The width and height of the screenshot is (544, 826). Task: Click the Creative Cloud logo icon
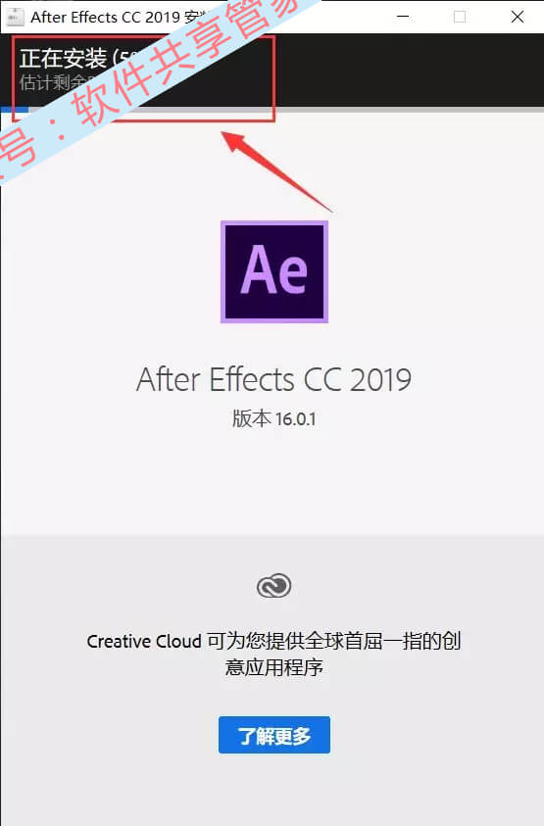pos(274,586)
